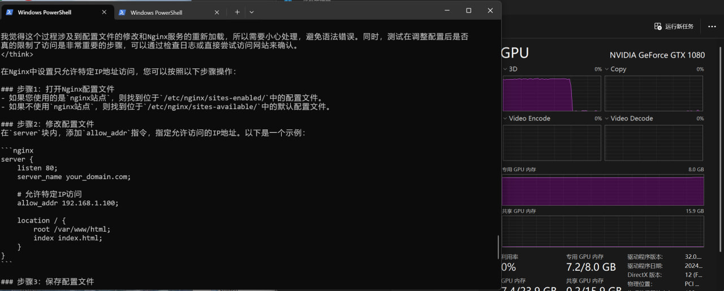Click the 驱动程序版本 label
This screenshot has height=291, width=724.
[646, 257]
